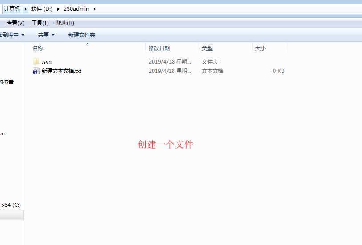Go to 软件 (D:) breadcrumb
This screenshot has height=245, width=362.
click(42, 9)
